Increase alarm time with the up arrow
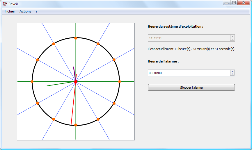 (232, 71)
